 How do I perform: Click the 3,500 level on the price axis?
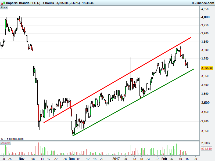pyautogui.click(x=205, y=103)
